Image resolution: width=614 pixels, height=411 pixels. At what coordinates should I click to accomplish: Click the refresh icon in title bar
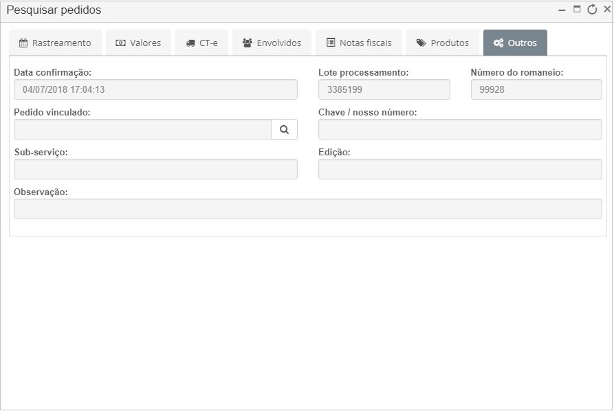pyautogui.click(x=592, y=10)
